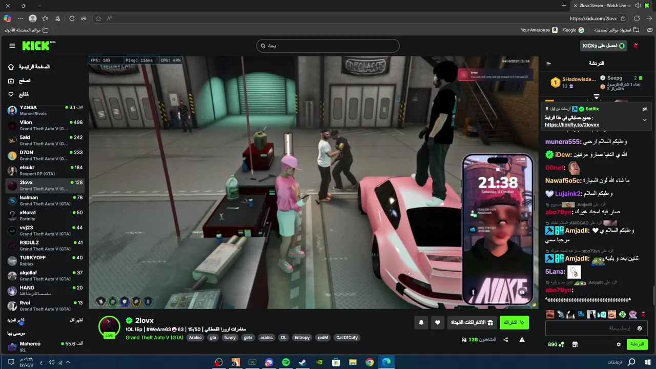The image size is (656, 369).
Task: Add page to favorites star icon
Action: pyautogui.click(x=98, y=18)
